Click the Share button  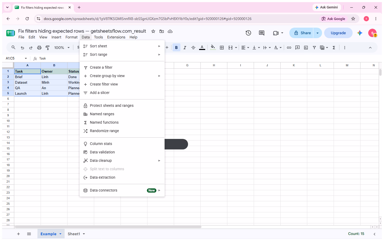tap(301, 33)
